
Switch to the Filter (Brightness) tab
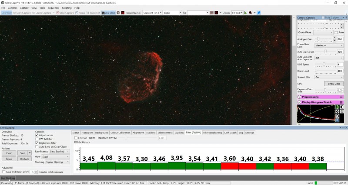[212, 133]
